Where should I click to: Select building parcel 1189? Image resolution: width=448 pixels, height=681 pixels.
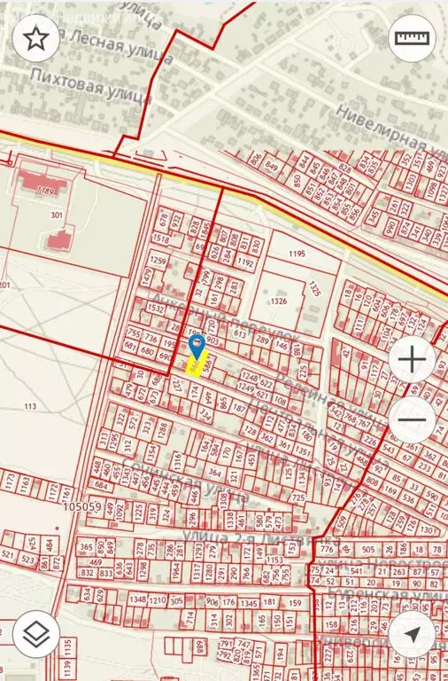[45, 191]
